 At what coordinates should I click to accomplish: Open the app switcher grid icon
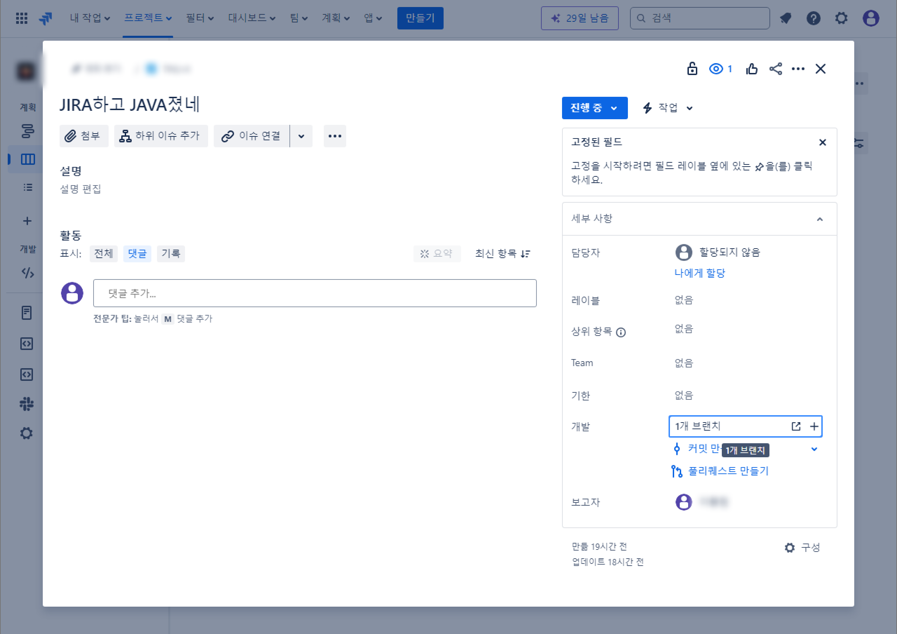pyautogui.click(x=22, y=18)
